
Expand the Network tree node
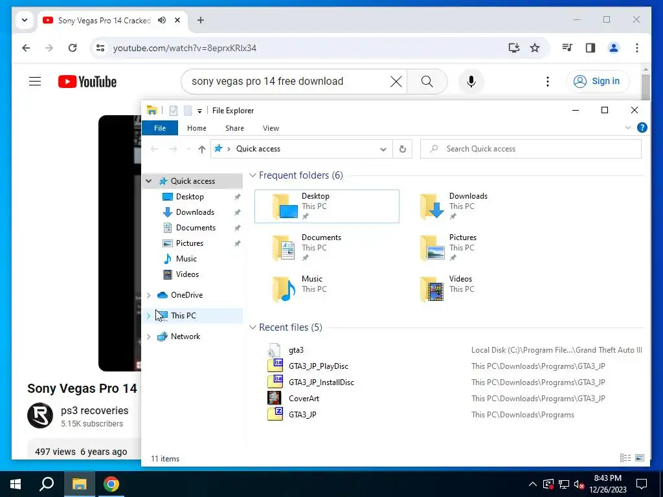(149, 337)
